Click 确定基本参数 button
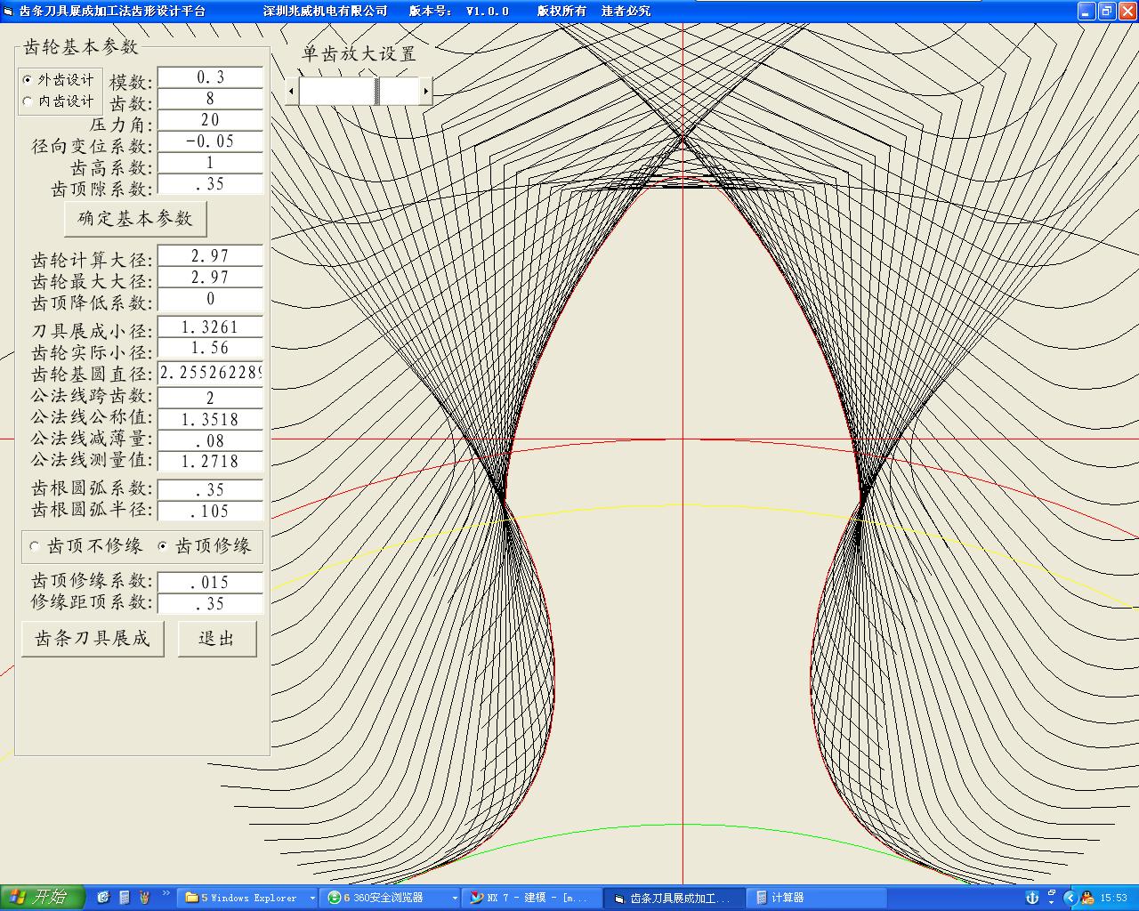 pos(135,219)
